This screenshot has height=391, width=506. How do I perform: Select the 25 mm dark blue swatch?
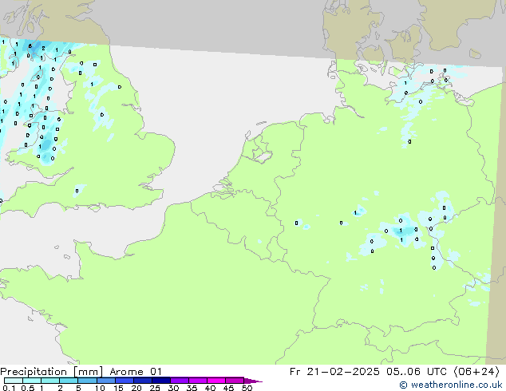161,381
